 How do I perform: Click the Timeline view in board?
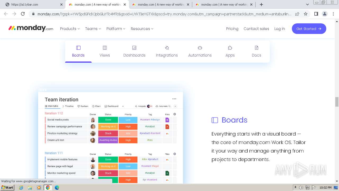click(x=68, y=106)
